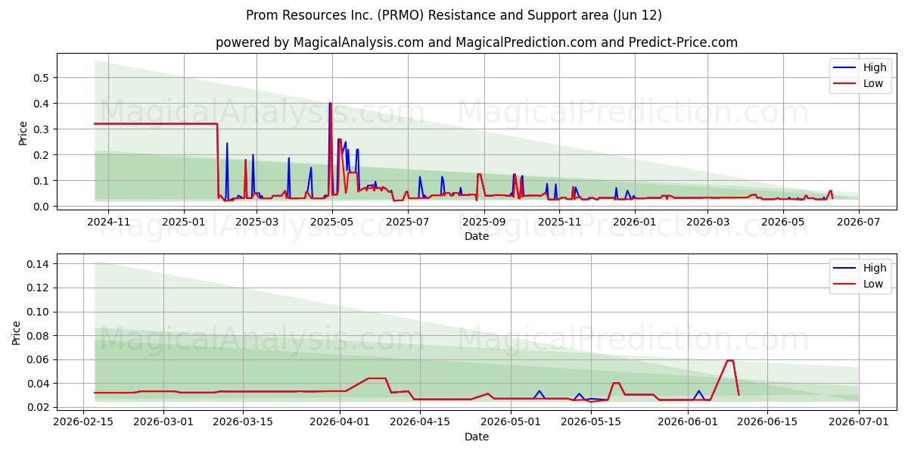Click the '0.08' y-axis label on the bottom chart
The height and width of the screenshot is (454, 908).
tap(39, 336)
